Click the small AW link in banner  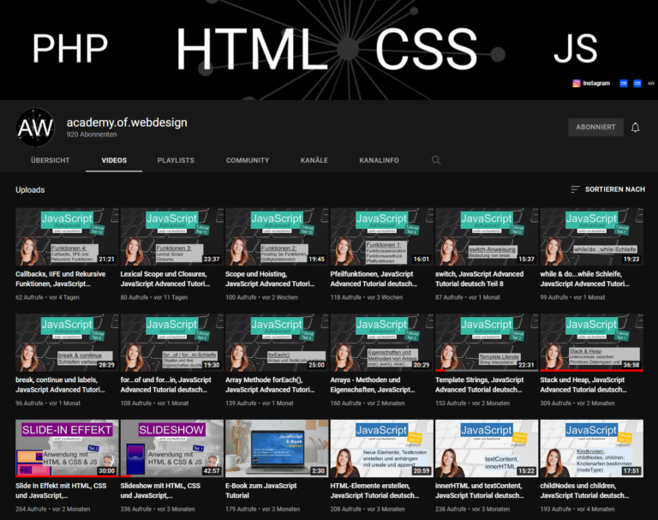tap(651, 83)
